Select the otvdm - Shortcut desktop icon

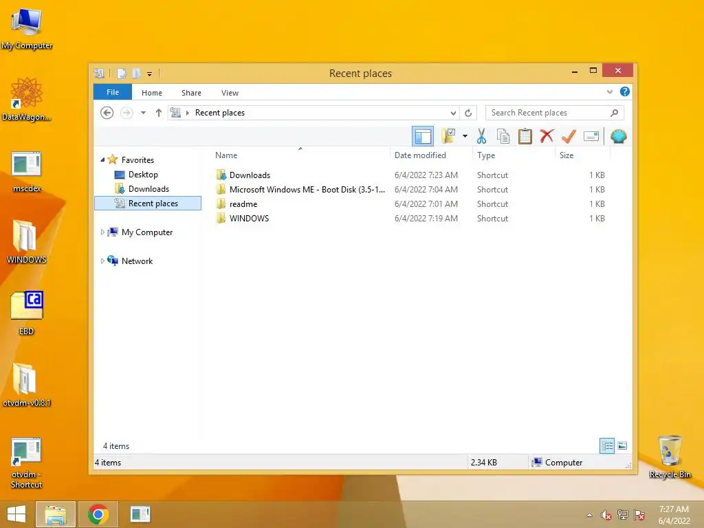click(27, 463)
